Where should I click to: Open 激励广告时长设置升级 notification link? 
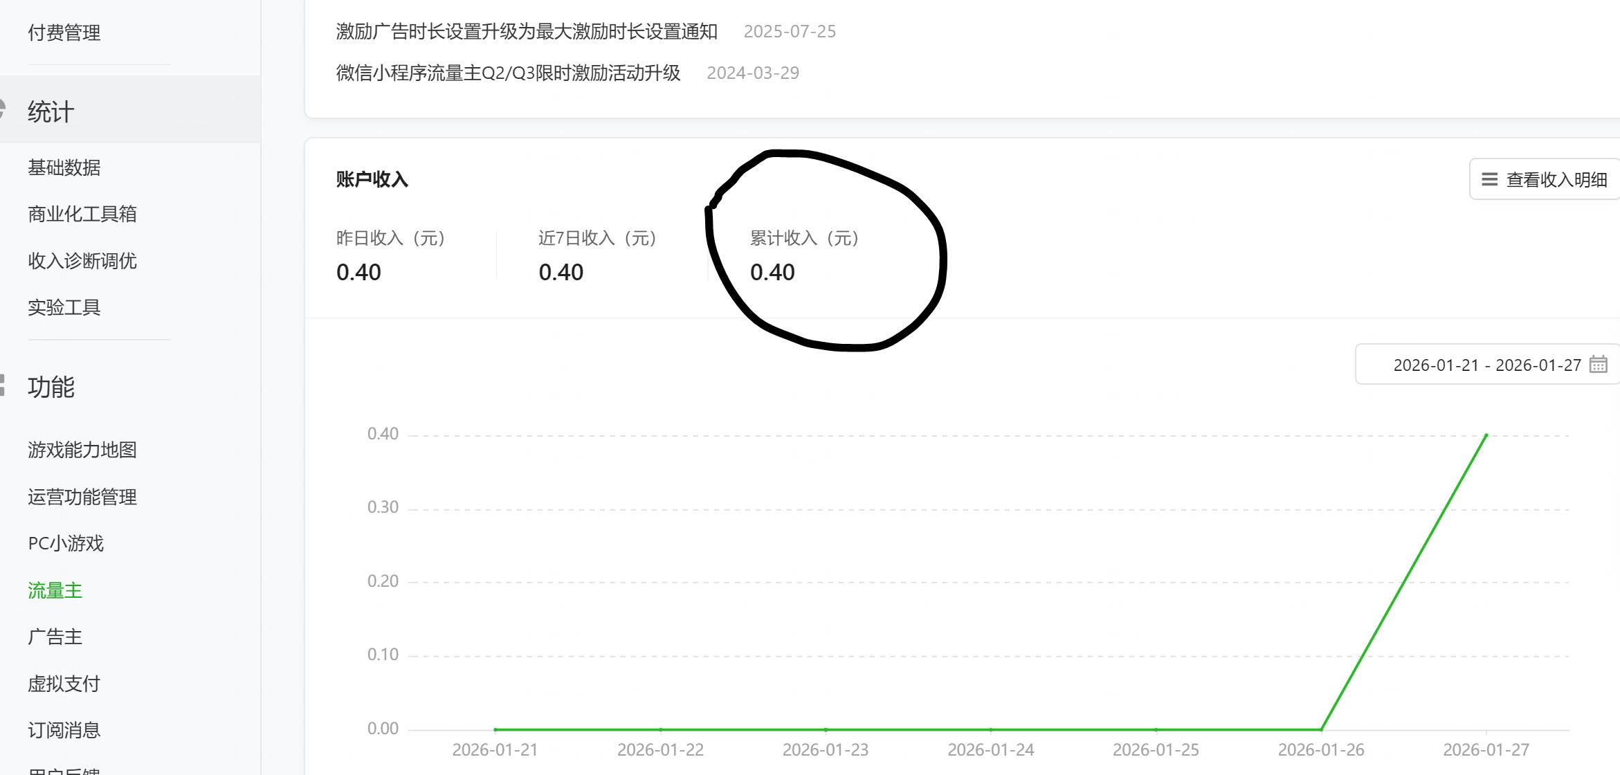[526, 32]
